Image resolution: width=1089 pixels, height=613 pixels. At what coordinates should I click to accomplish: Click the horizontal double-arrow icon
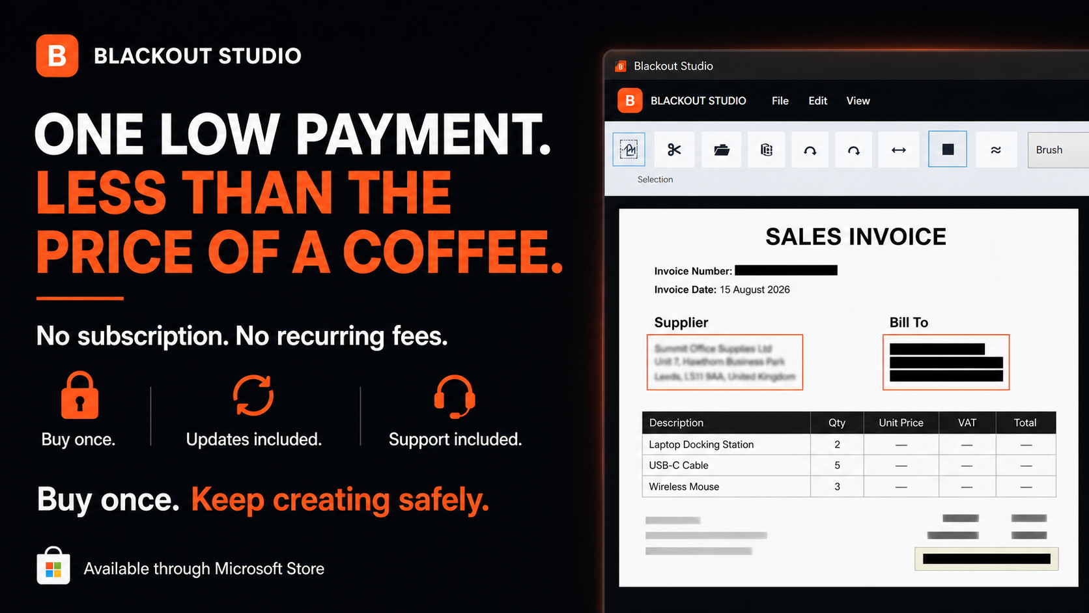898,150
